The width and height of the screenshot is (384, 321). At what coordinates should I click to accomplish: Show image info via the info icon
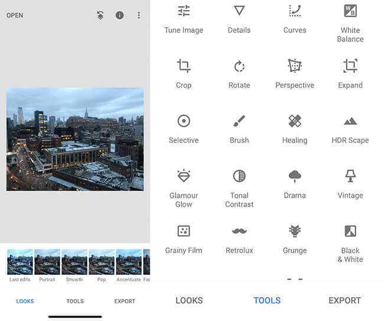(x=119, y=15)
